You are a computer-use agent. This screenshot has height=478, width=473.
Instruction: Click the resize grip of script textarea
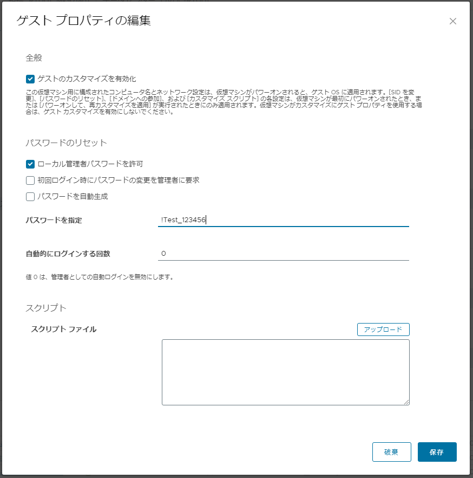pos(406,402)
